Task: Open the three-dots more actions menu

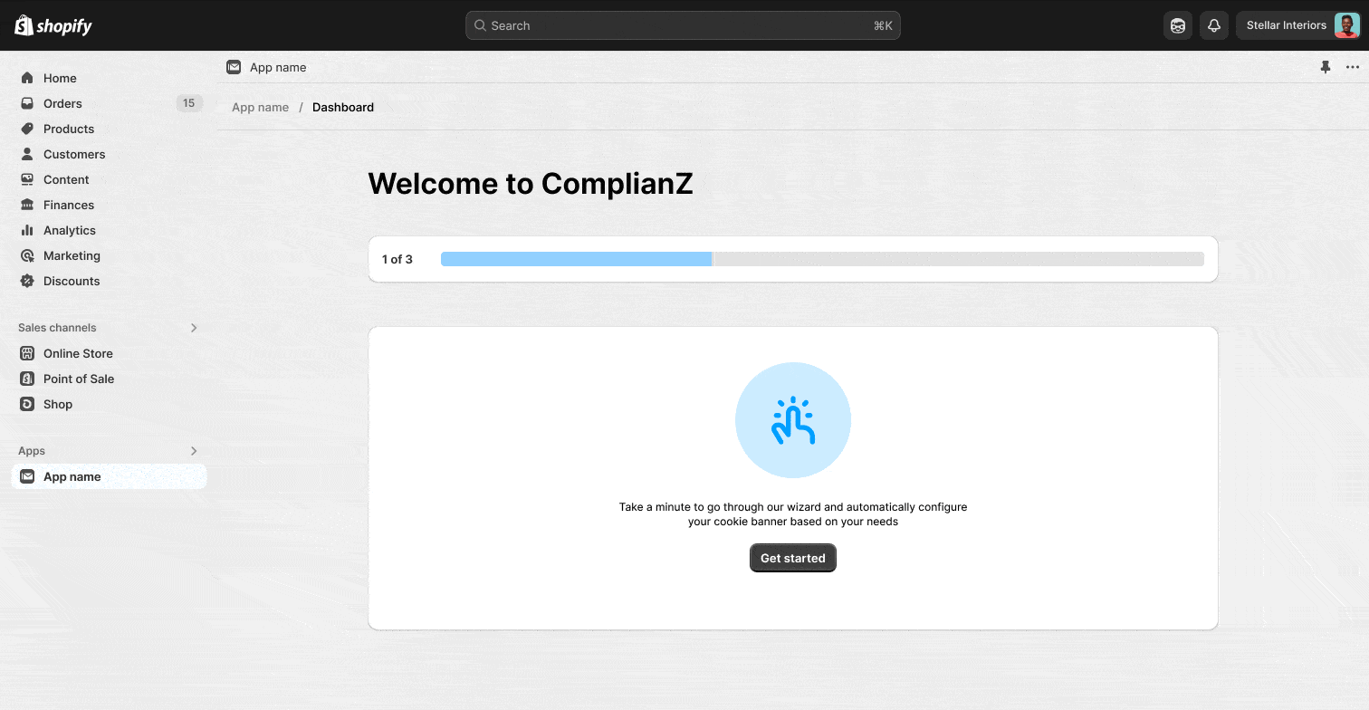Action: tap(1353, 67)
